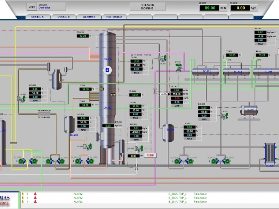Click the BL-202 vessel symbol
The image size is (279, 209).
(x=70, y=124)
